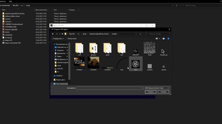Change the view mode icon in dialog

[156, 39]
